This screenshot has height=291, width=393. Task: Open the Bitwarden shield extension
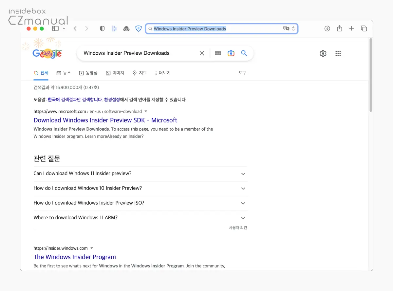[x=139, y=28]
